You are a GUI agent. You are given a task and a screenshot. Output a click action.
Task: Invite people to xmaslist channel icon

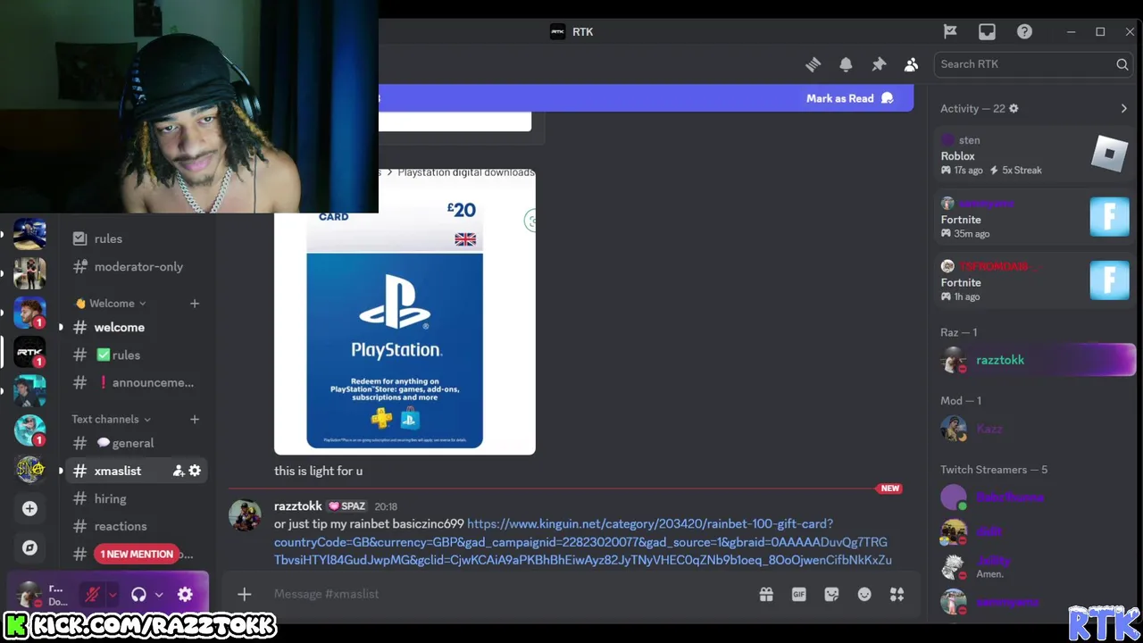pos(178,471)
